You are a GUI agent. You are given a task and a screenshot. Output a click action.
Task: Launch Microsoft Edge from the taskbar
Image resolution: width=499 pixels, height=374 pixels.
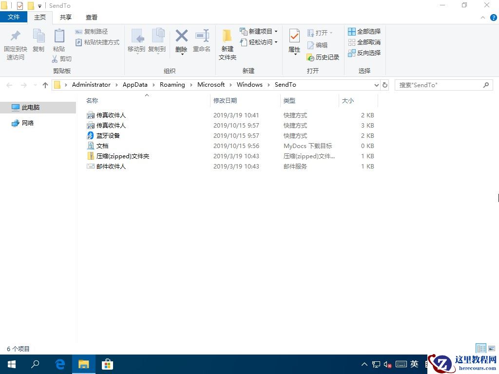[59, 364]
